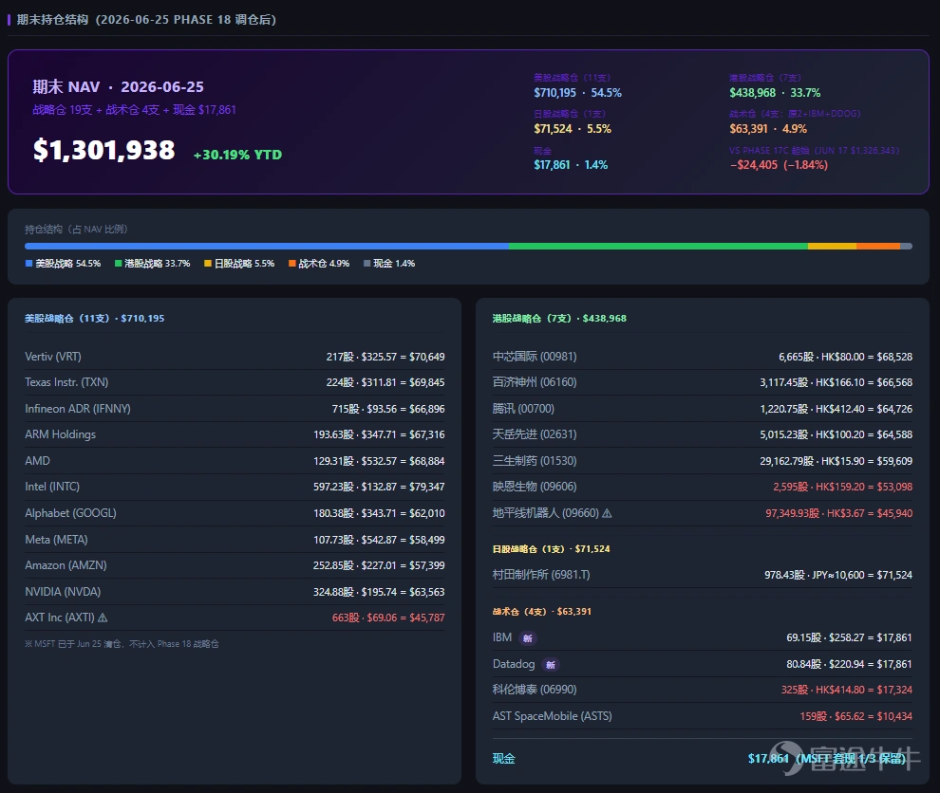Select the 村田制作所 (6981.T) row

coord(702,575)
